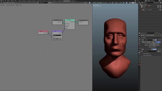This screenshot has width=162, height=91.
Task: Click the outliner search field
Action: click(x=149, y=3)
